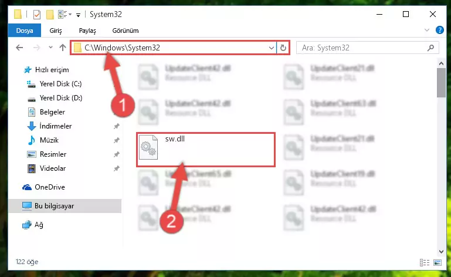Screen dimensions: 451x277
Task: Open the Dosya menu tab
Action: coord(25,31)
